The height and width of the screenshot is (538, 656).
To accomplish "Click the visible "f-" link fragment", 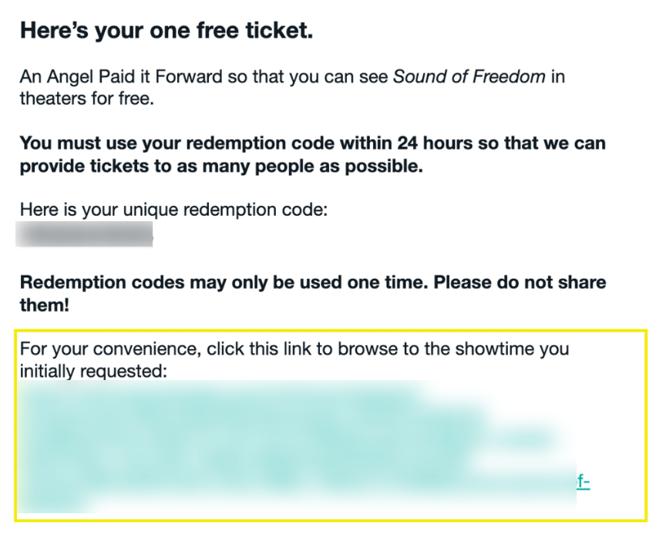I will coord(584,482).
